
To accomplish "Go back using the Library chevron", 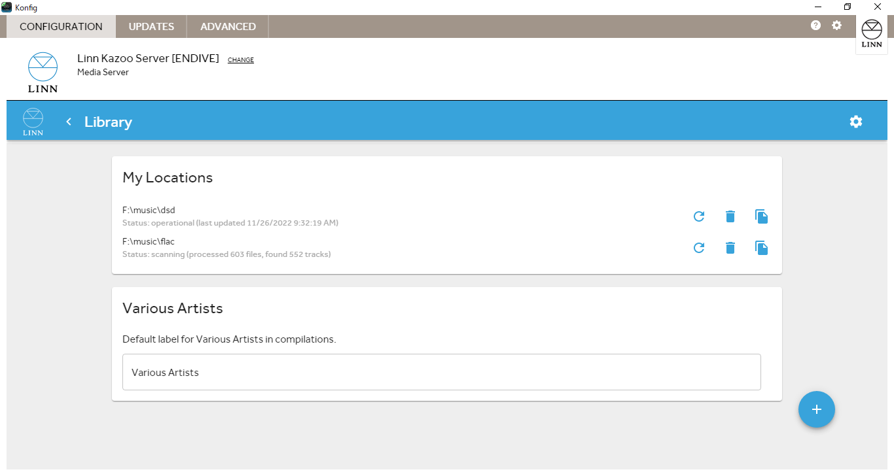I will [x=69, y=122].
